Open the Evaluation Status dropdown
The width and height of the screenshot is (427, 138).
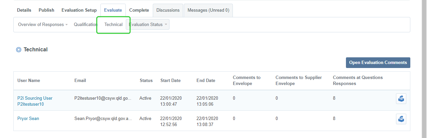tap(147, 24)
